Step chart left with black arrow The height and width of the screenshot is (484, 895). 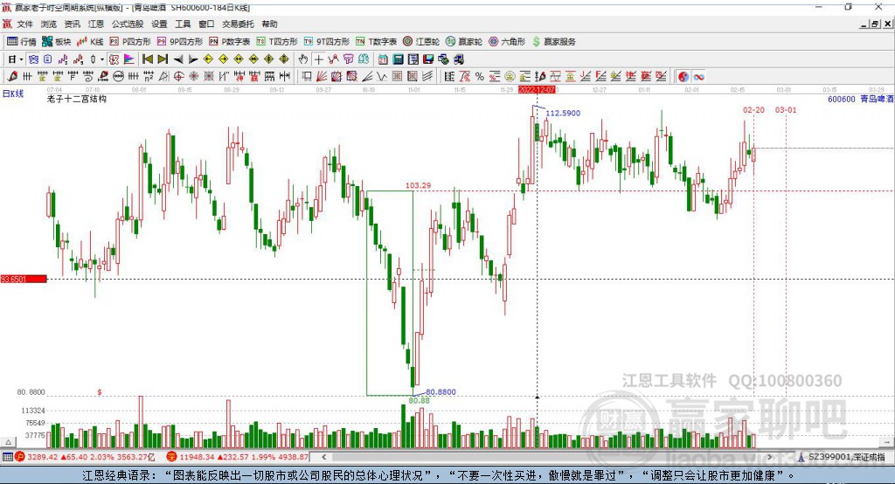[178, 59]
